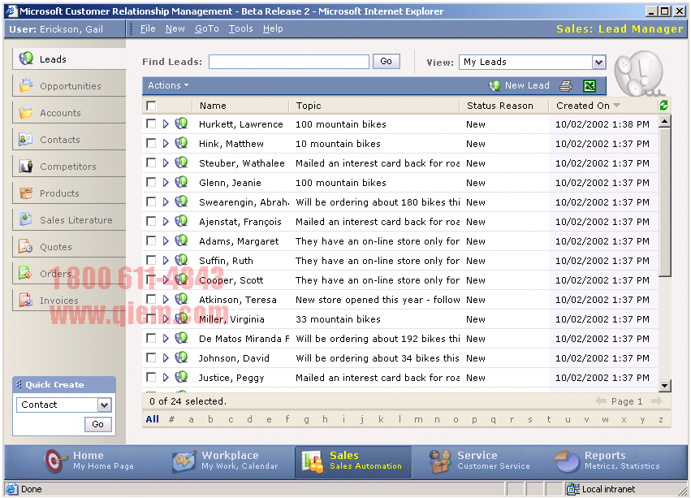
Task: Expand the Atkinson, Teresa row preview arrow
Action: (166, 300)
